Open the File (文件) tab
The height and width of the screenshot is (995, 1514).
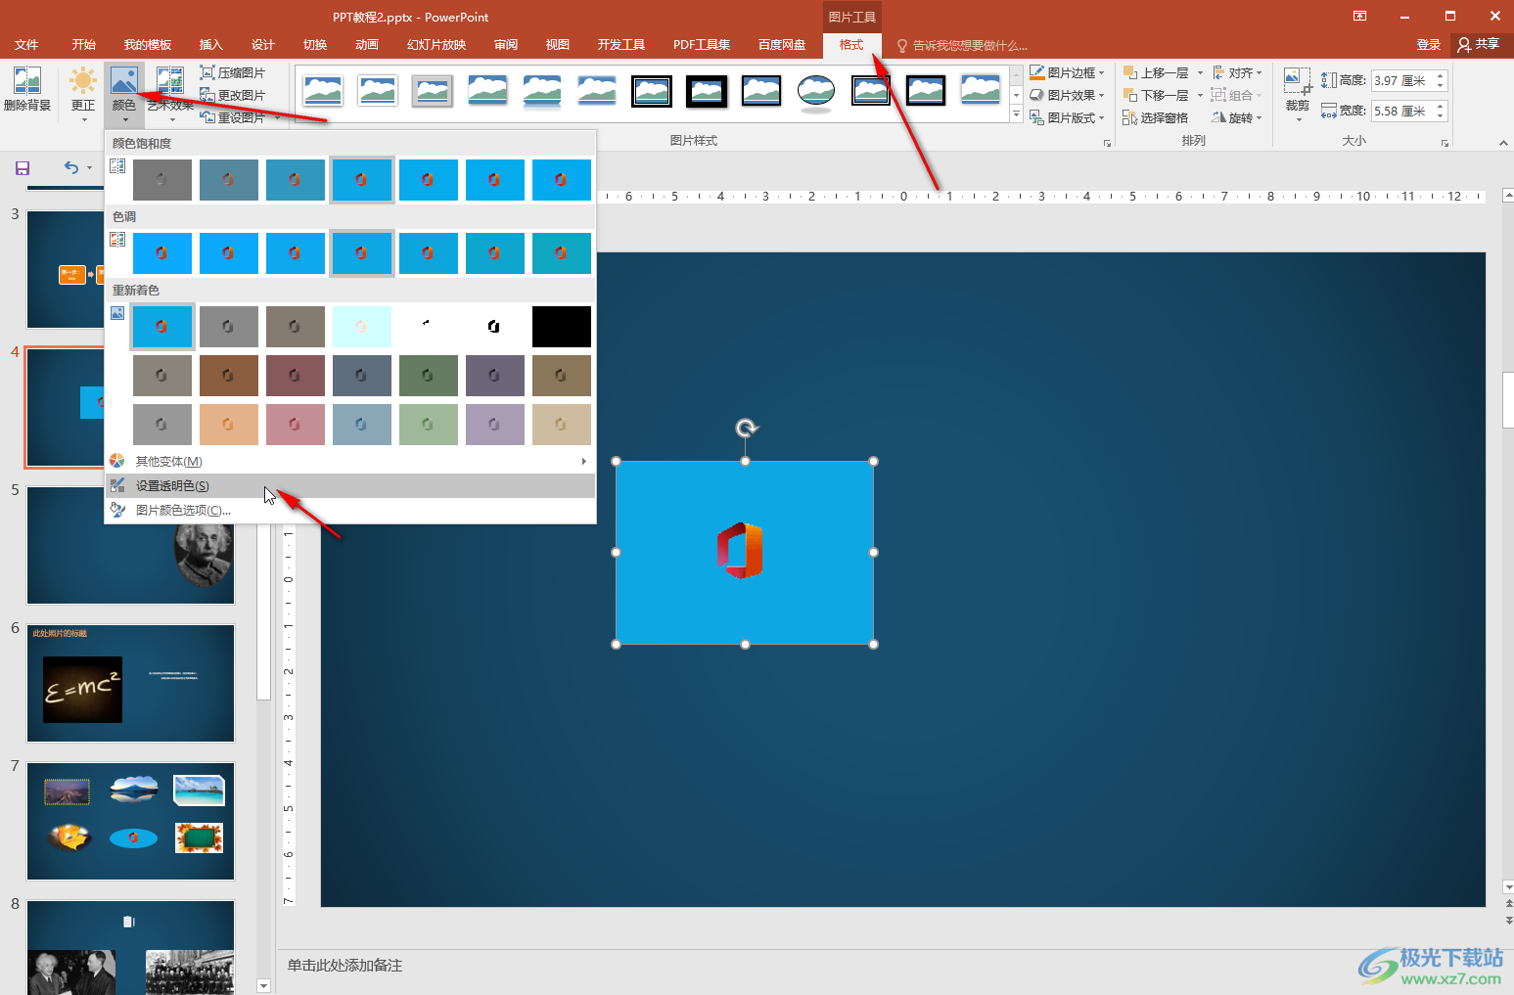coord(26,45)
